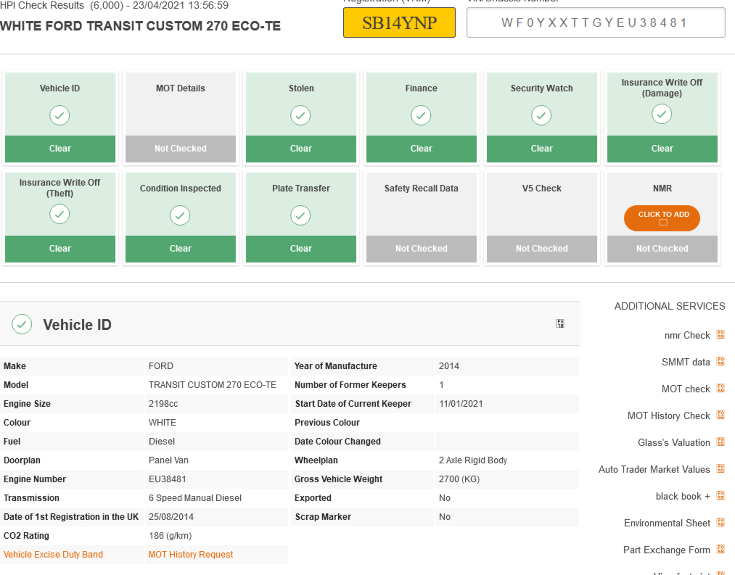Click the Finance Clear status bar

point(421,148)
